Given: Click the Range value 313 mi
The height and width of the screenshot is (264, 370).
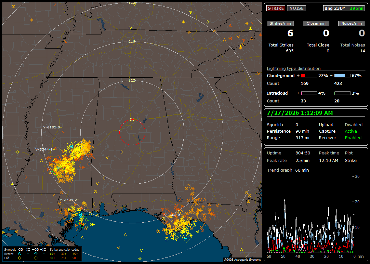Looking at the screenshot, I should tap(302, 138).
